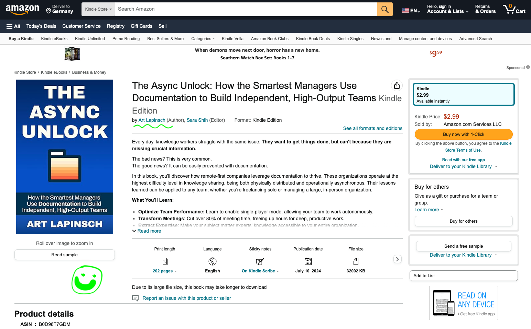Click the Sponsored info icon
Image resolution: width=531 pixels, height=329 pixels.
(x=528, y=67)
